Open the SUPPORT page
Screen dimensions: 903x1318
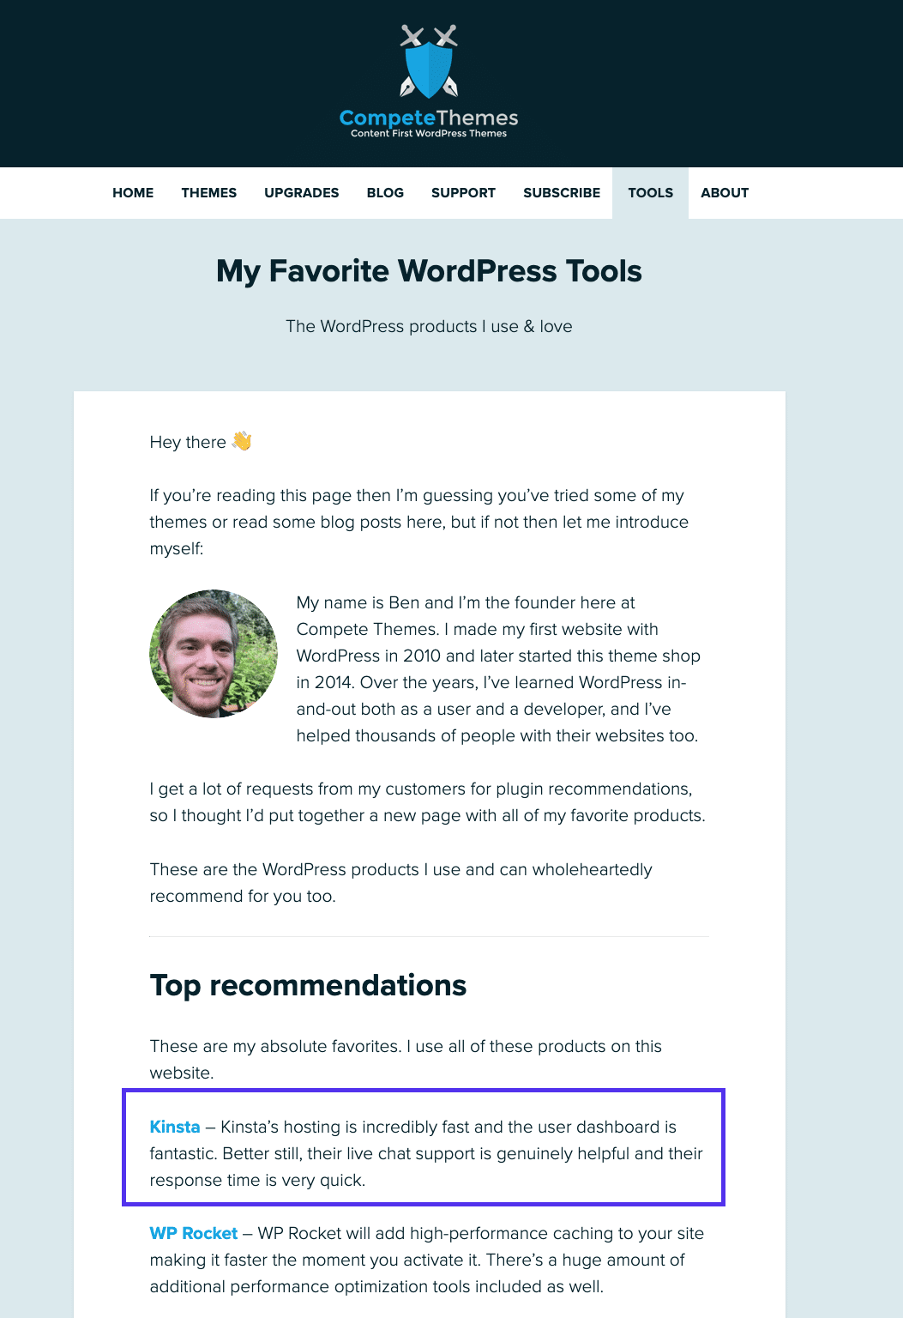point(463,193)
